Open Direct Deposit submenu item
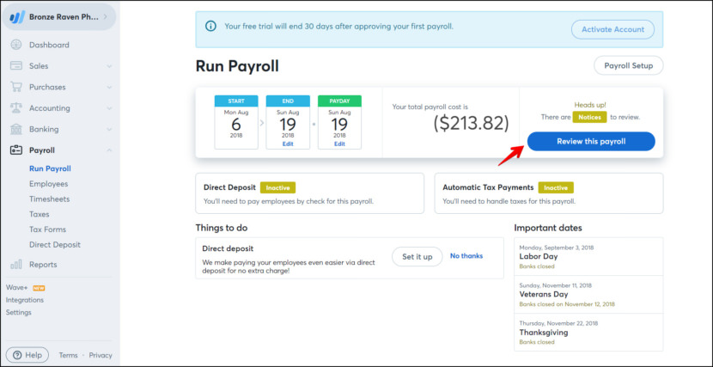Image resolution: width=713 pixels, height=367 pixels. coord(55,245)
